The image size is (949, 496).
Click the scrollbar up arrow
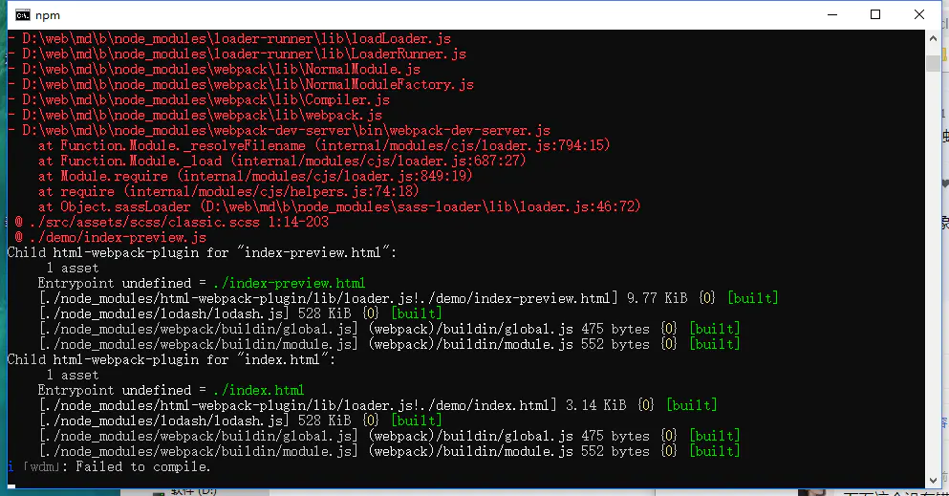coord(933,38)
